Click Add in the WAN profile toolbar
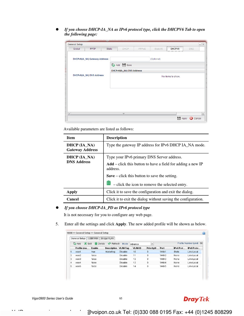The height and width of the screenshot is (316, 244). [77, 243]
